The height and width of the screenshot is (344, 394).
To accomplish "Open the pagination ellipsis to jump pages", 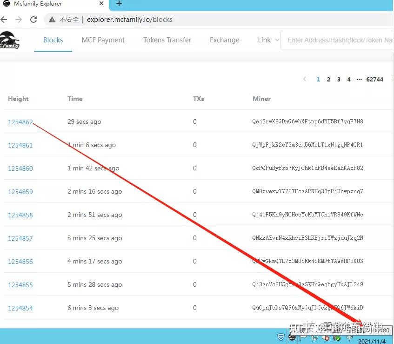I will pyautogui.click(x=359, y=80).
